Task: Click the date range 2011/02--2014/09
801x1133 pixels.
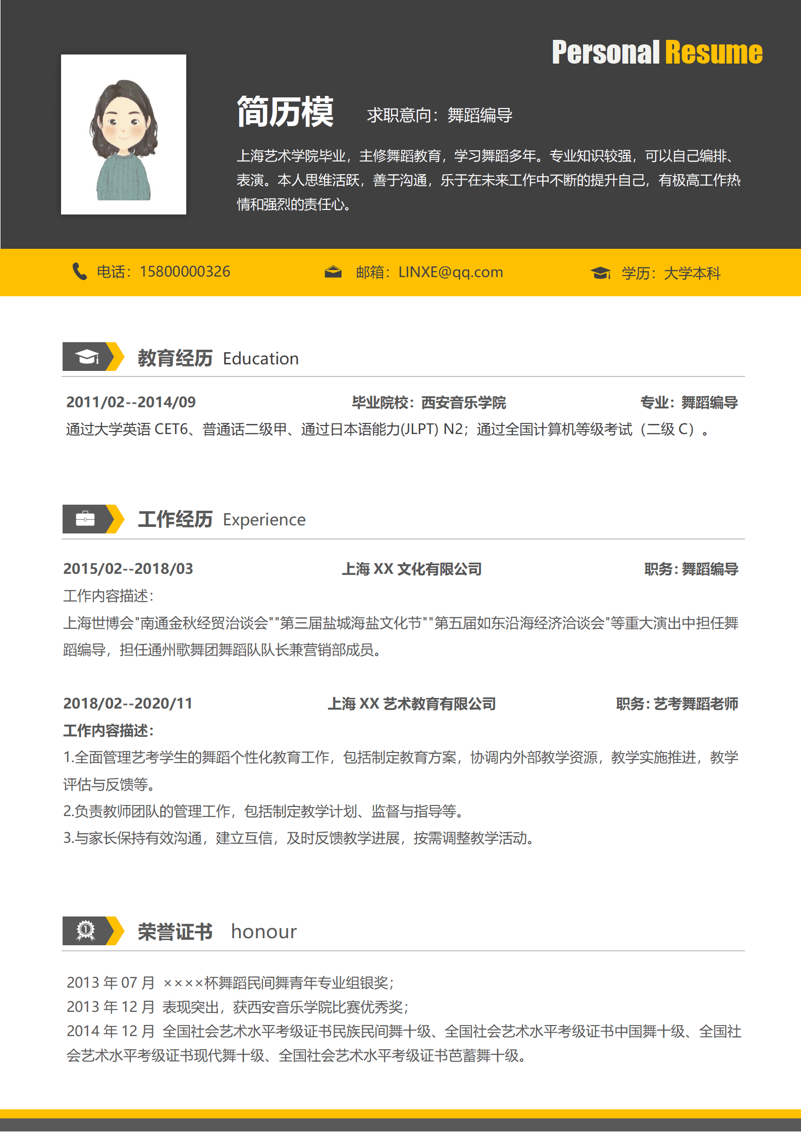Action: click(x=131, y=402)
